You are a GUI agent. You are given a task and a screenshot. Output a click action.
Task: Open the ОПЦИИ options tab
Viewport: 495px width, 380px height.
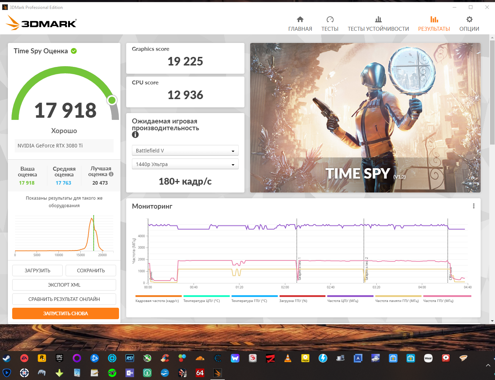pyautogui.click(x=469, y=24)
